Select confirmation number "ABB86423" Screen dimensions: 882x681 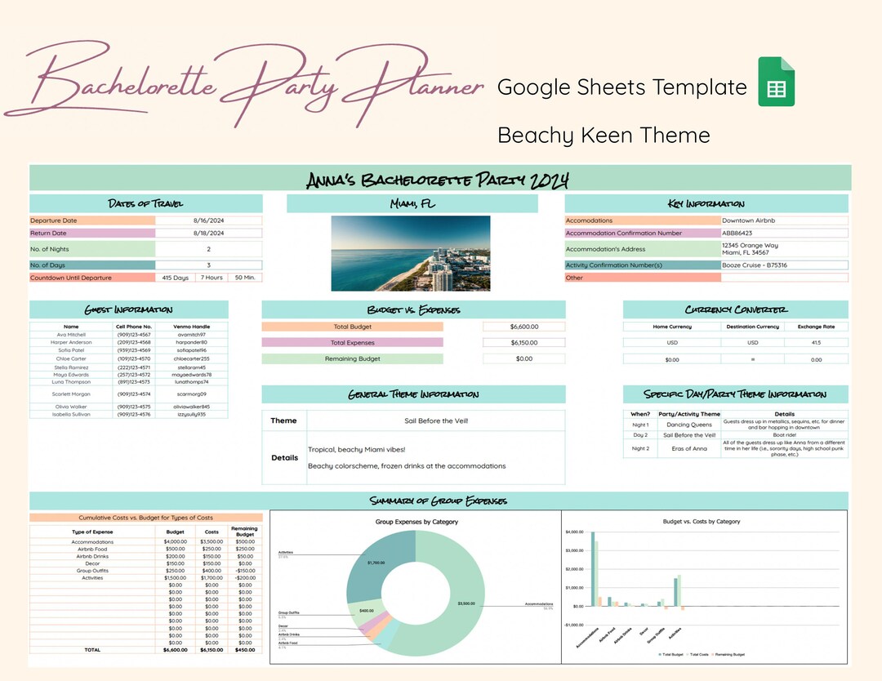click(784, 233)
